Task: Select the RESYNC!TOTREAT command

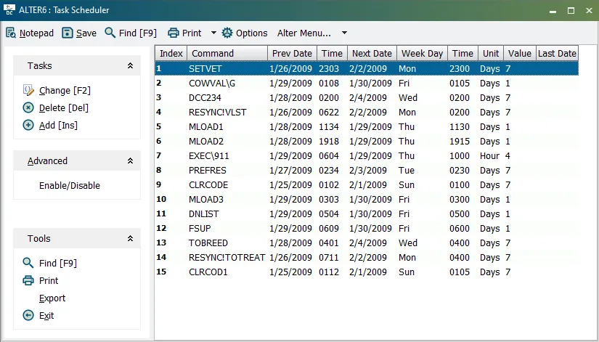Action: (x=227, y=258)
